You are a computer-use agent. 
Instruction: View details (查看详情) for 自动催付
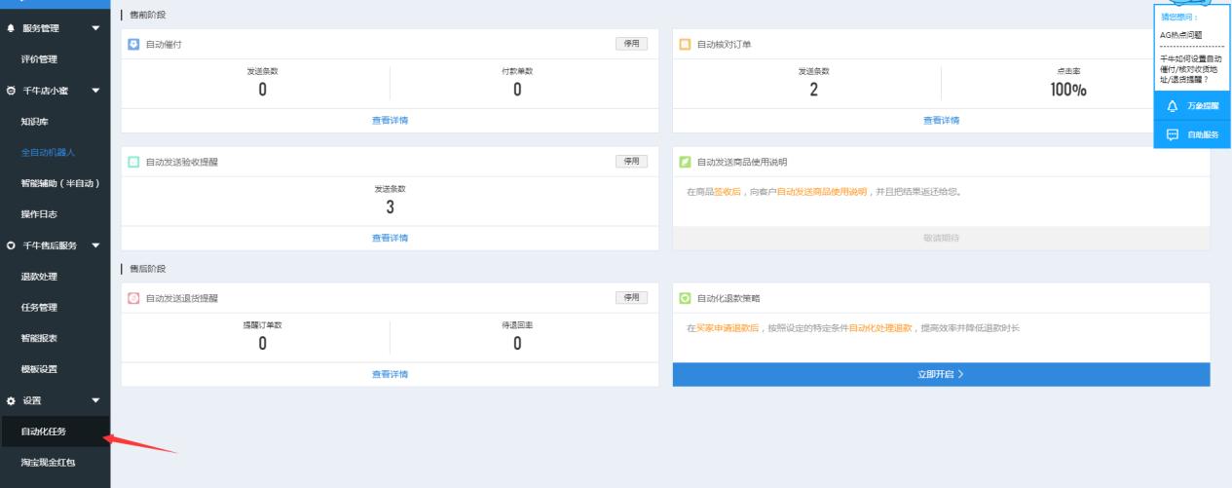[390, 121]
